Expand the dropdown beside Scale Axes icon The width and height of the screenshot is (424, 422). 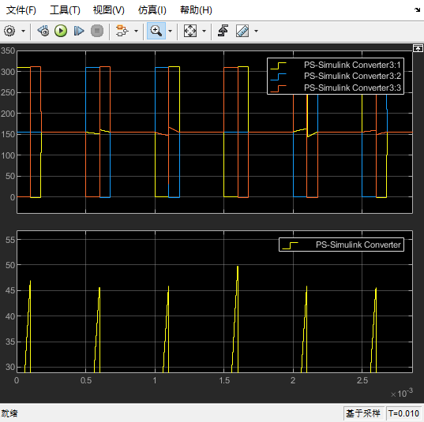click(204, 32)
